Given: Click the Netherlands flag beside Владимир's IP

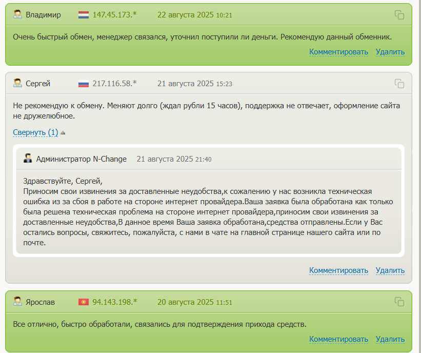Looking at the screenshot, I should (x=84, y=15).
